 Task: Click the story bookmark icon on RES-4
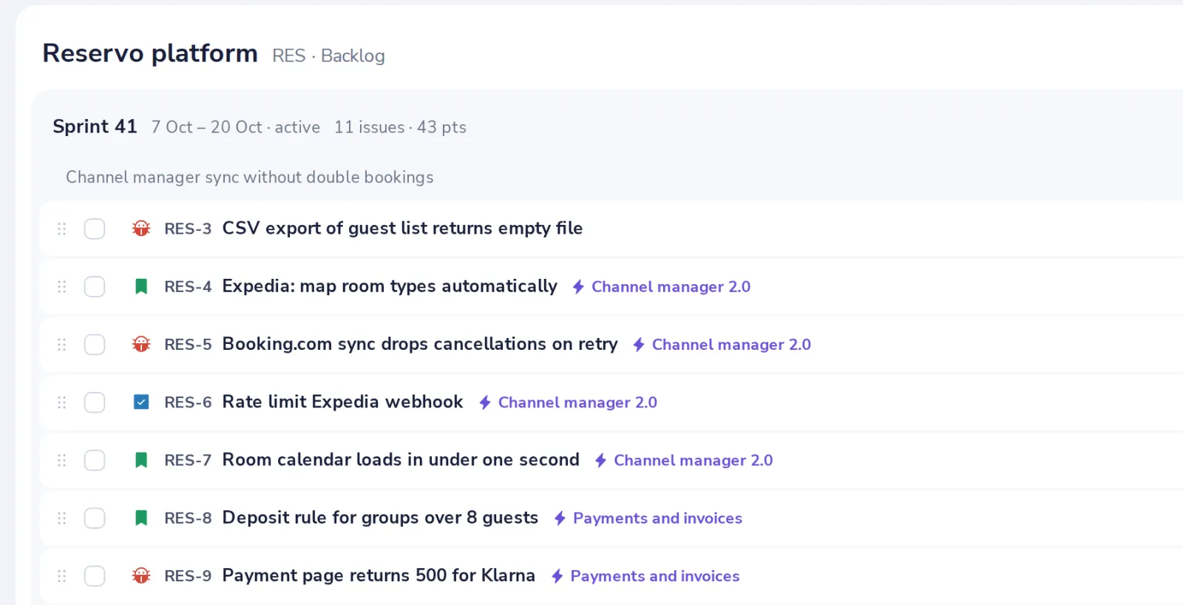click(141, 286)
